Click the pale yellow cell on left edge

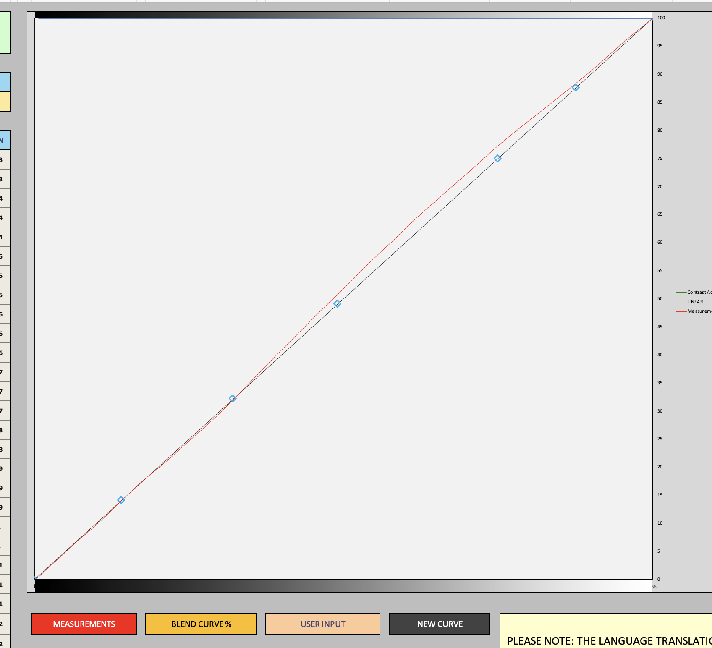[5, 102]
